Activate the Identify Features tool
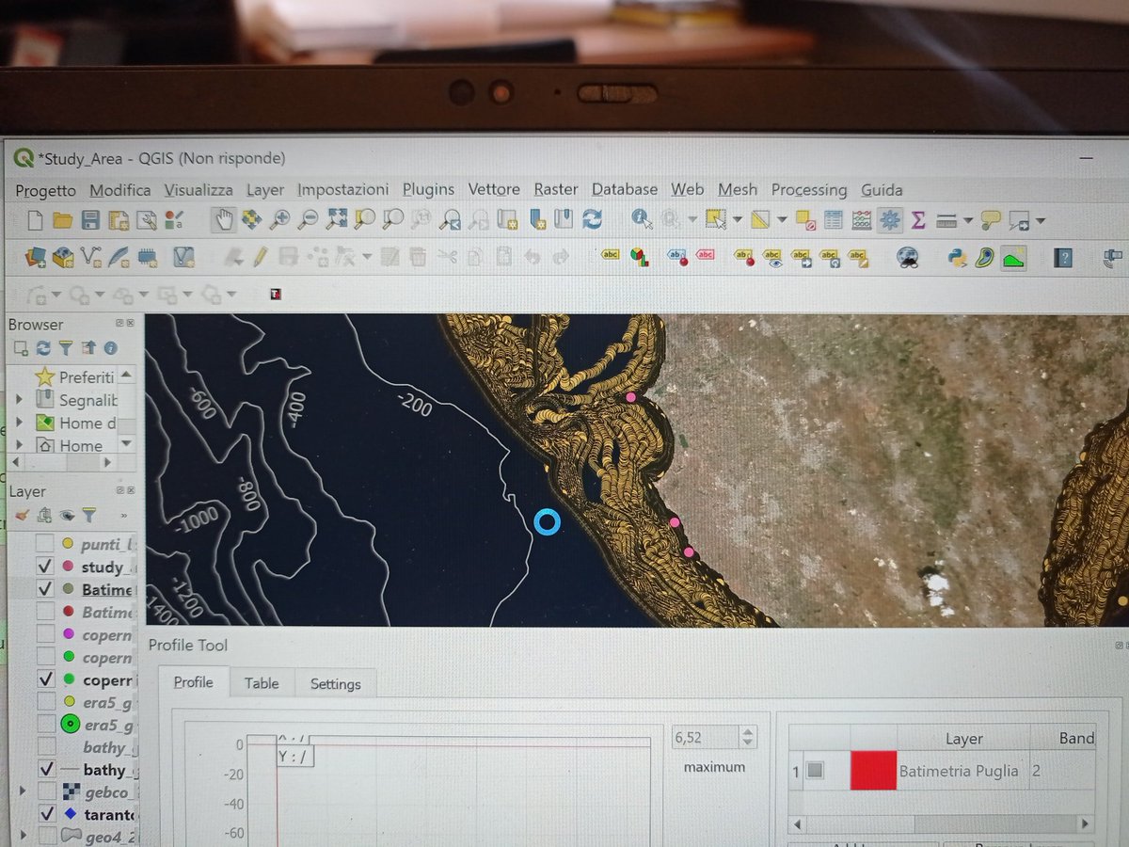Screen dimensions: 1129x847 click(x=642, y=220)
